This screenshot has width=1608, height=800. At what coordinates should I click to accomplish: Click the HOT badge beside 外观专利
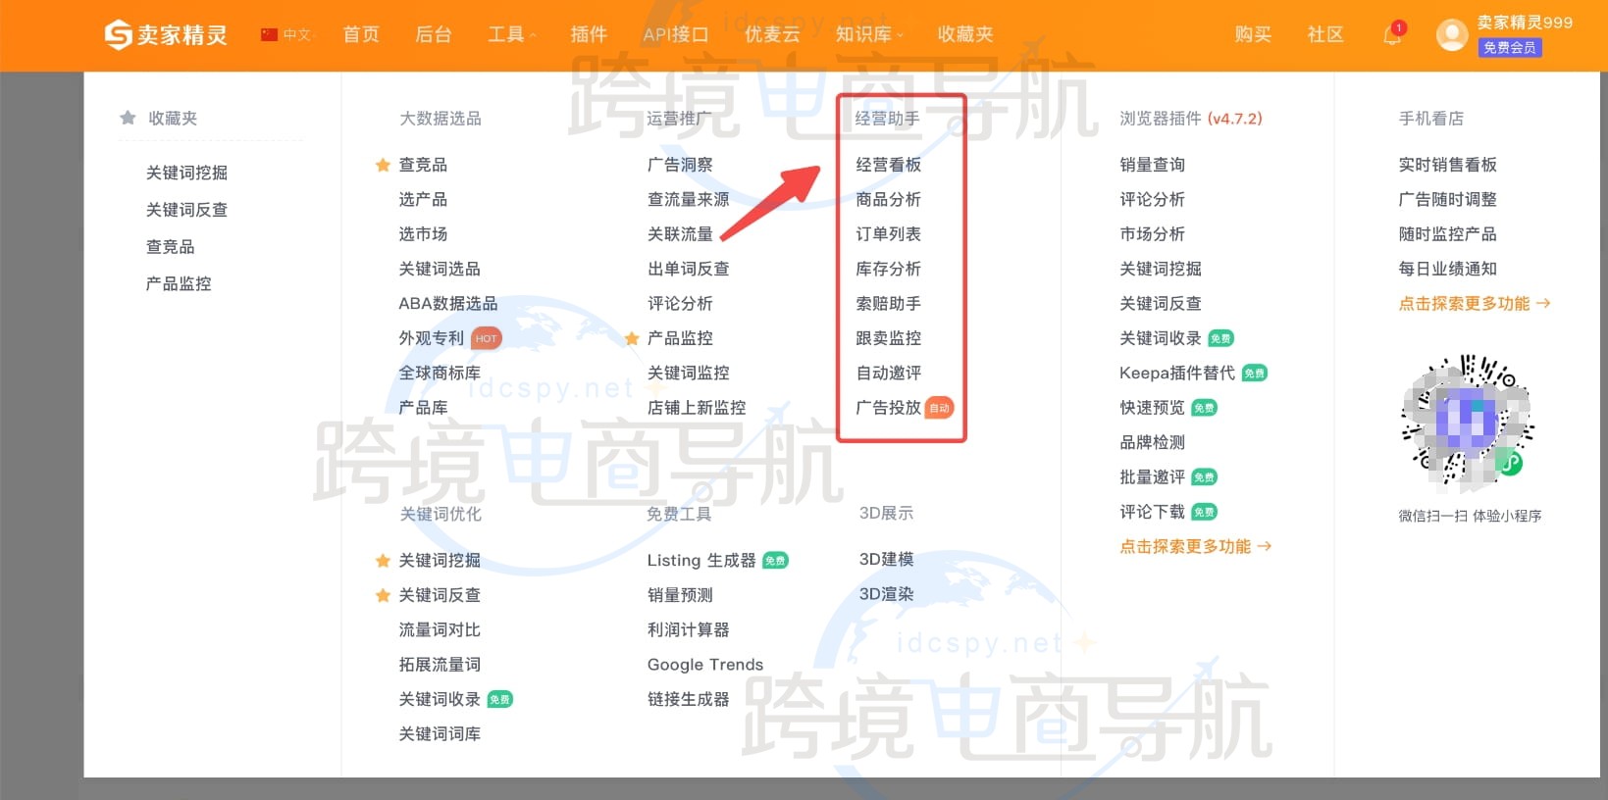[x=487, y=338]
